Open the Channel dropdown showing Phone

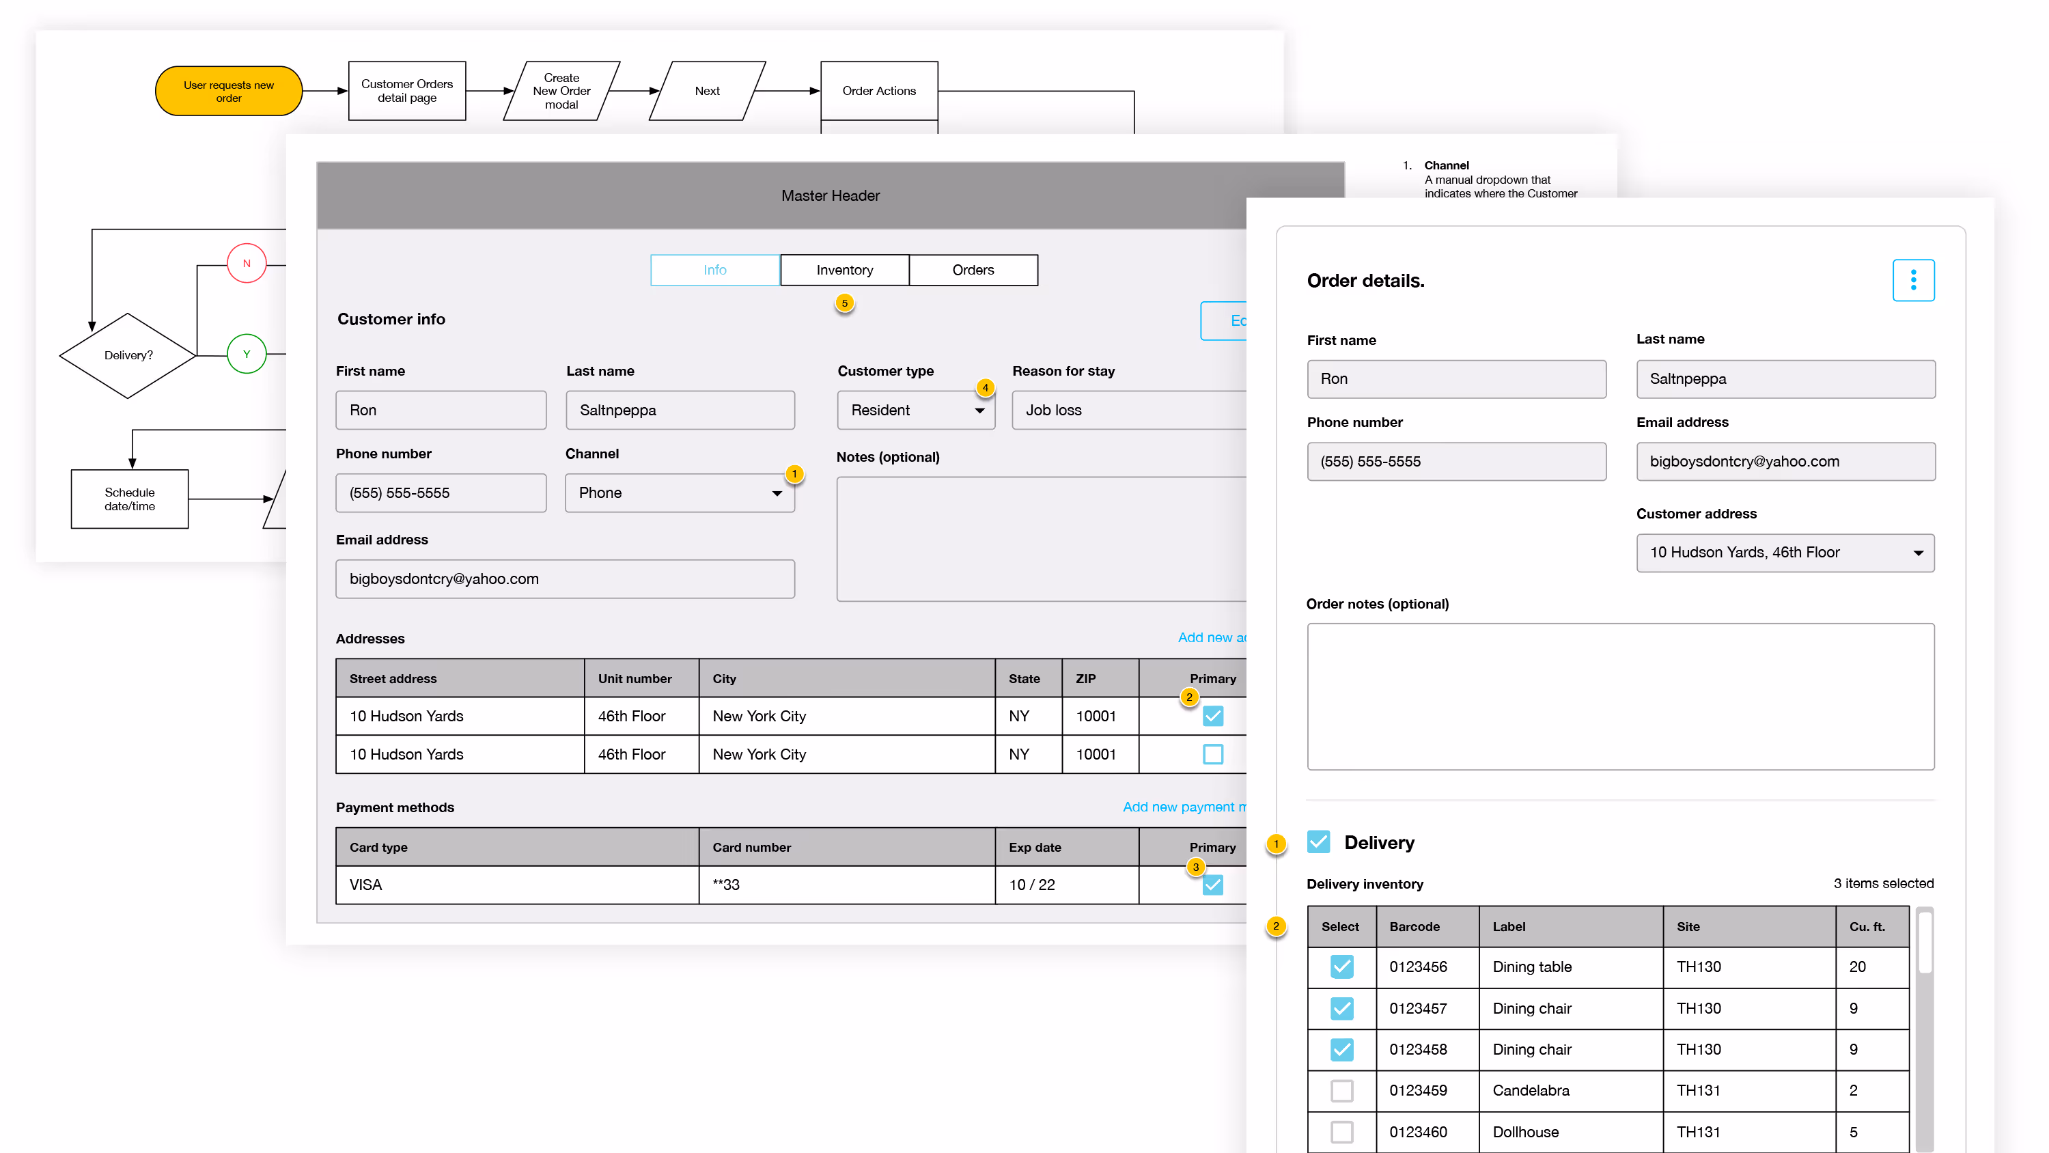[680, 492]
